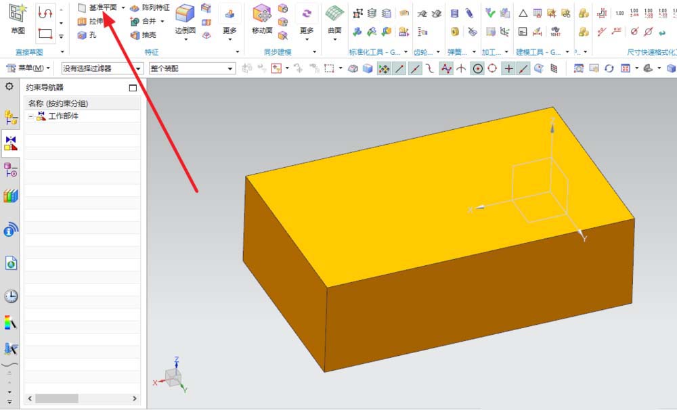Expand the 基准平面 dropdown arrow

(123, 7)
